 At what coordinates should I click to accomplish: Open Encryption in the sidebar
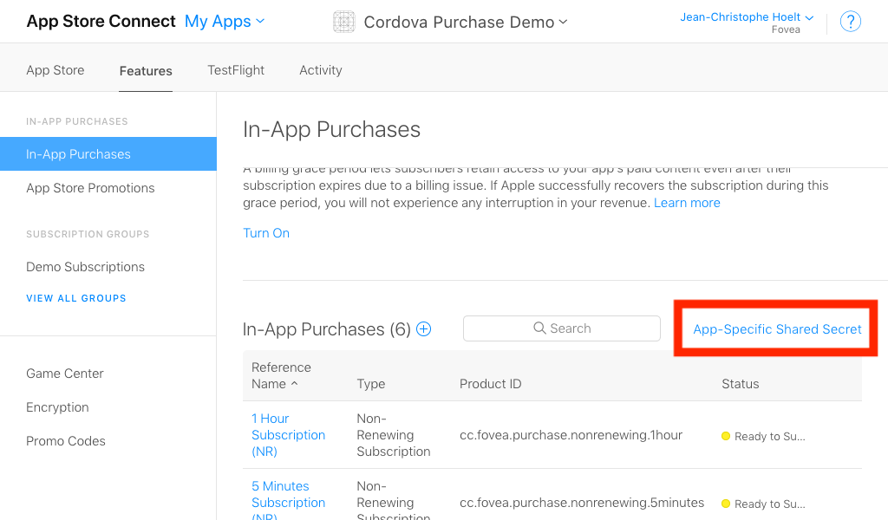(x=57, y=407)
